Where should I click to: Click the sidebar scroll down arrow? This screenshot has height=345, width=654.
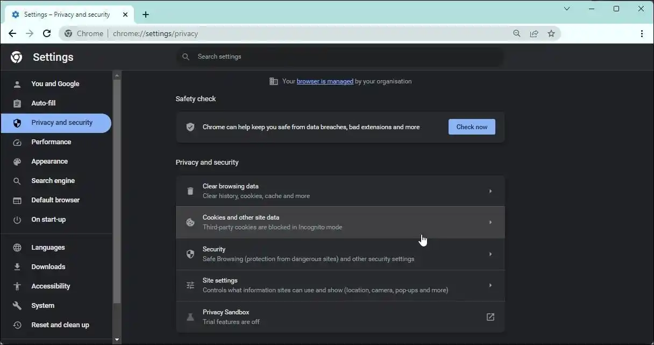[x=117, y=340]
